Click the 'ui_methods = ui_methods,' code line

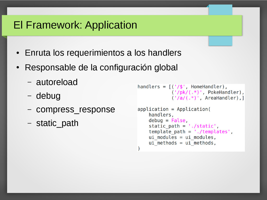[x=182, y=143]
